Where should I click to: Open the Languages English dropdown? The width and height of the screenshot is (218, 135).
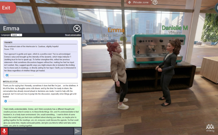[x=16, y=35]
